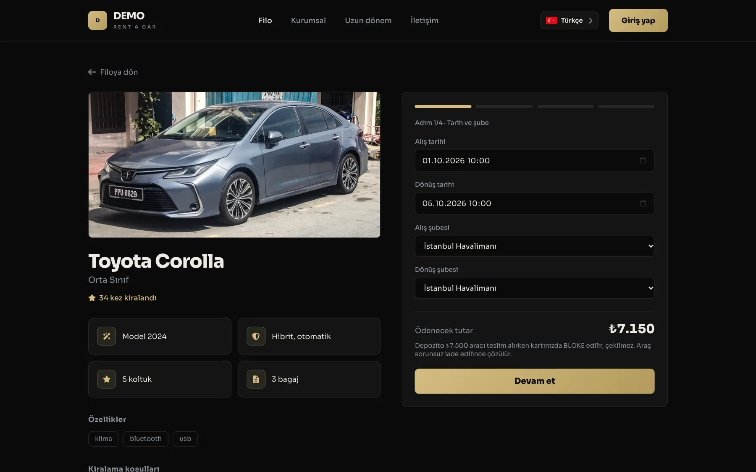
Task: Click the 34 kez kiralandı text
Action: point(128,298)
